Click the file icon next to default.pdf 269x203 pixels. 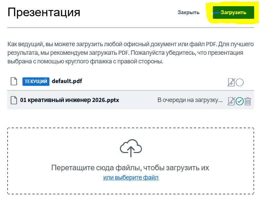pyautogui.click(x=14, y=81)
